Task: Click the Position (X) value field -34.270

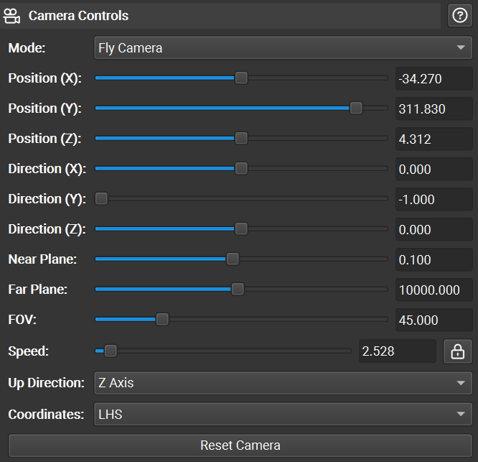Action: (434, 79)
